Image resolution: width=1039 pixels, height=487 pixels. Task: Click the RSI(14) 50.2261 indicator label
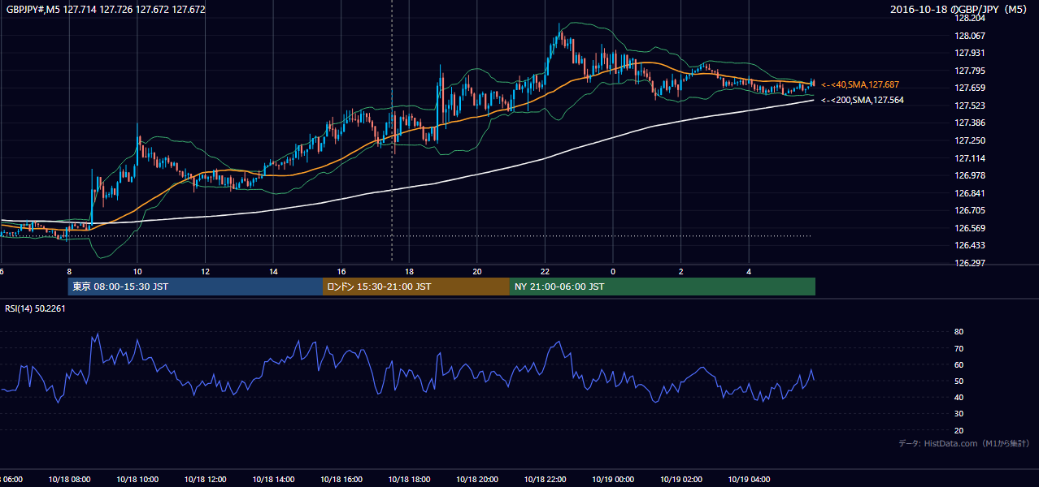pyautogui.click(x=35, y=308)
